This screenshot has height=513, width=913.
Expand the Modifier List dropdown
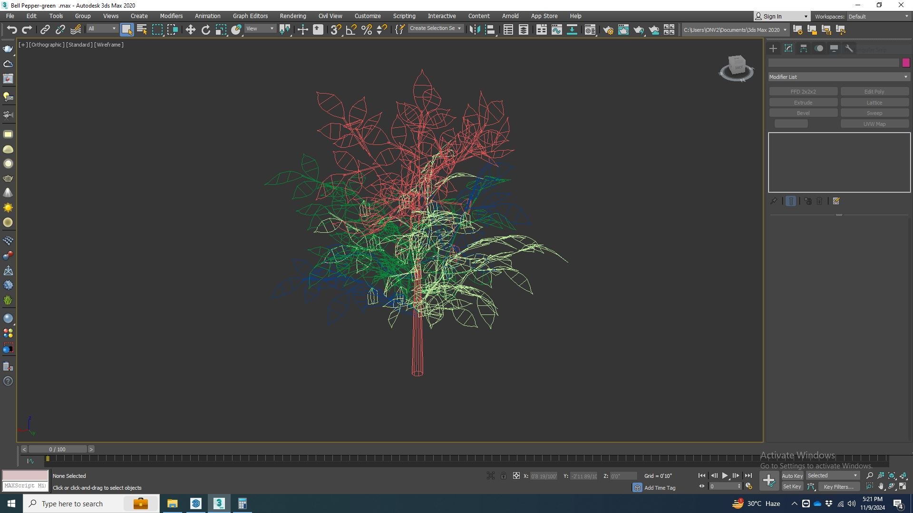coord(839,77)
